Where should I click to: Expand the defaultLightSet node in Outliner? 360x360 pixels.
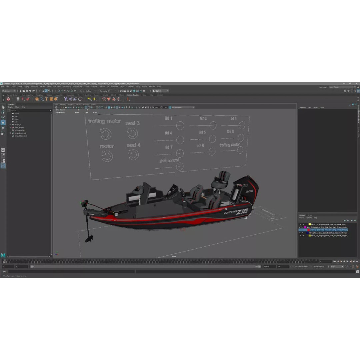click(x=10, y=133)
